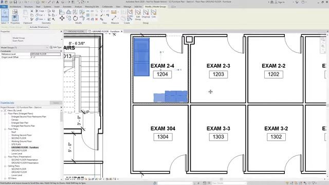Click the help question mark icon

click(x=303, y=2)
